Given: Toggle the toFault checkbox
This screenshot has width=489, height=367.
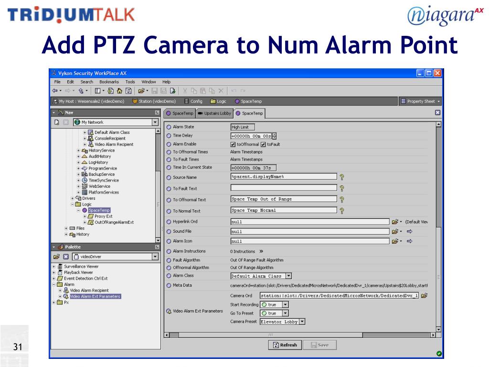Looking at the screenshot, I should [263, 144].
